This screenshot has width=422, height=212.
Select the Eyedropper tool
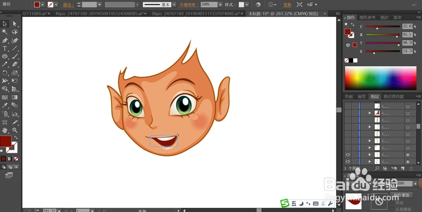[5, 106]
